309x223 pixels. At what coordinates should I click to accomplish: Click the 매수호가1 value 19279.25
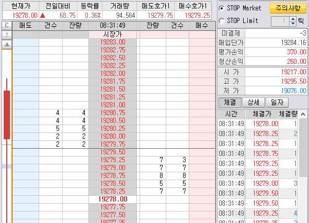coord(197,15)
